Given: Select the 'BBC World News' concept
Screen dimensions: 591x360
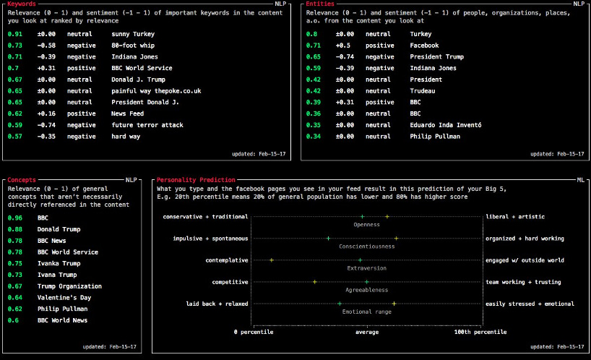Looking at the screenshot, I should point(62,320).
